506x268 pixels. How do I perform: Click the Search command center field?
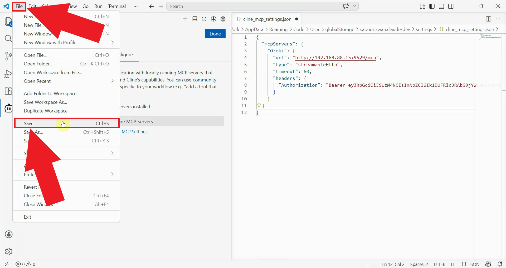coord(253,6)
